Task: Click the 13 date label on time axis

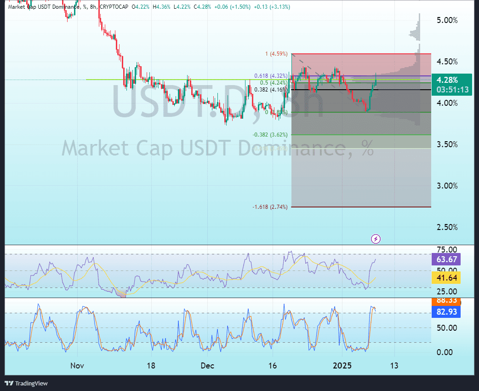Action: (x=394, y=366)
